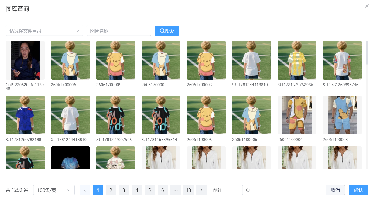Open page 6 in pagination
Image resolution: width=373 pixels, height=199 pixels.
[163, 190]
